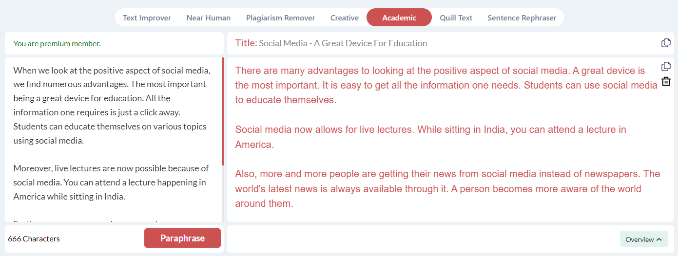
Task: Click the red scrollbar of the input panel
Action: 223,111
